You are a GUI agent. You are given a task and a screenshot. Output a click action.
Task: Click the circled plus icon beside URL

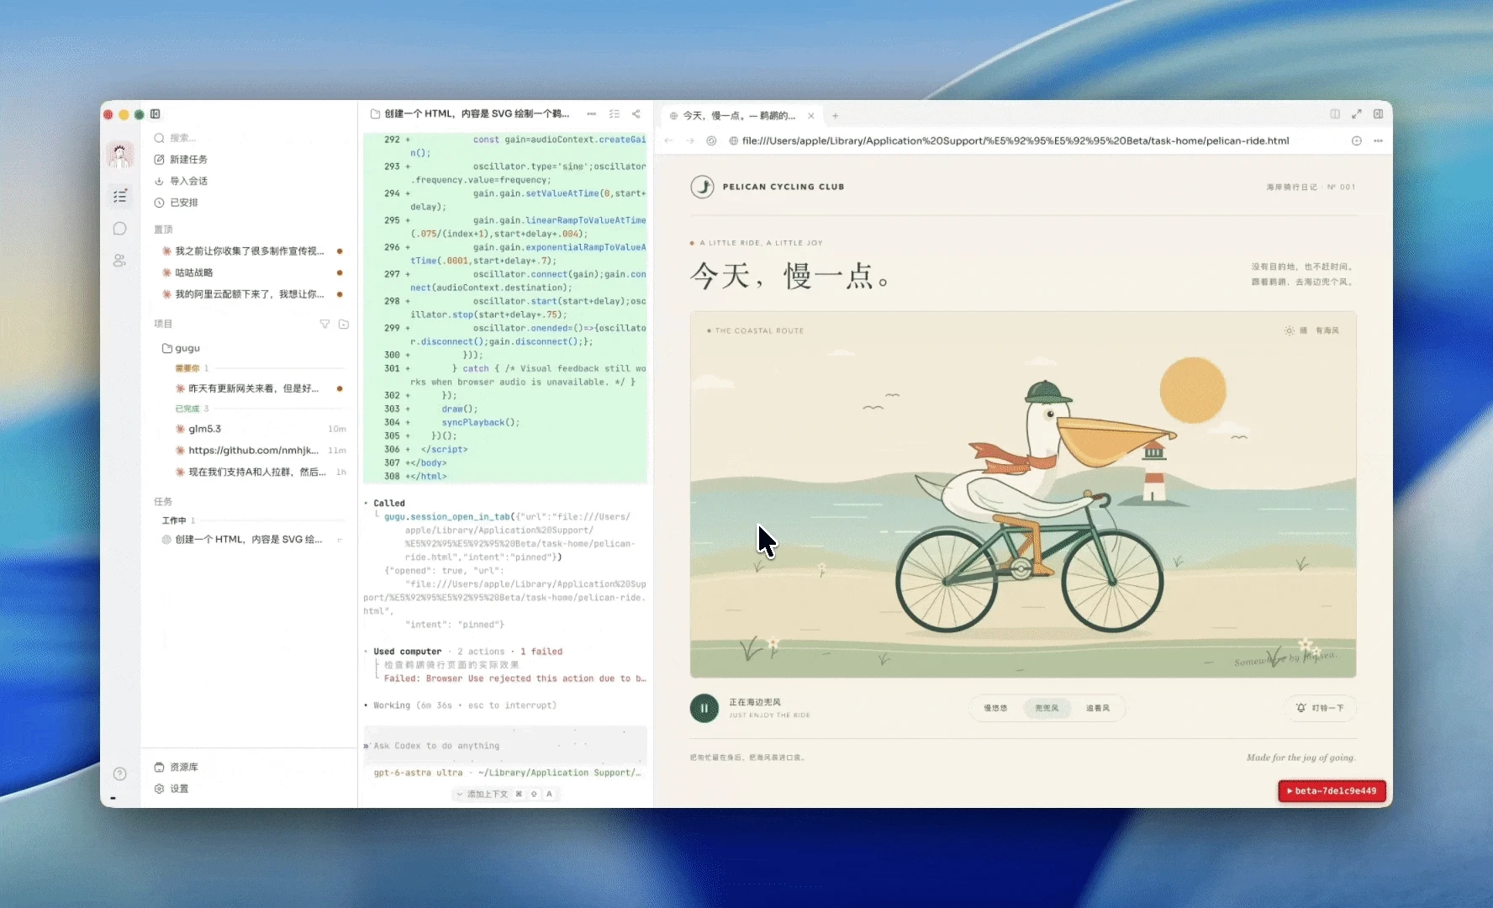pos(1357,141)
